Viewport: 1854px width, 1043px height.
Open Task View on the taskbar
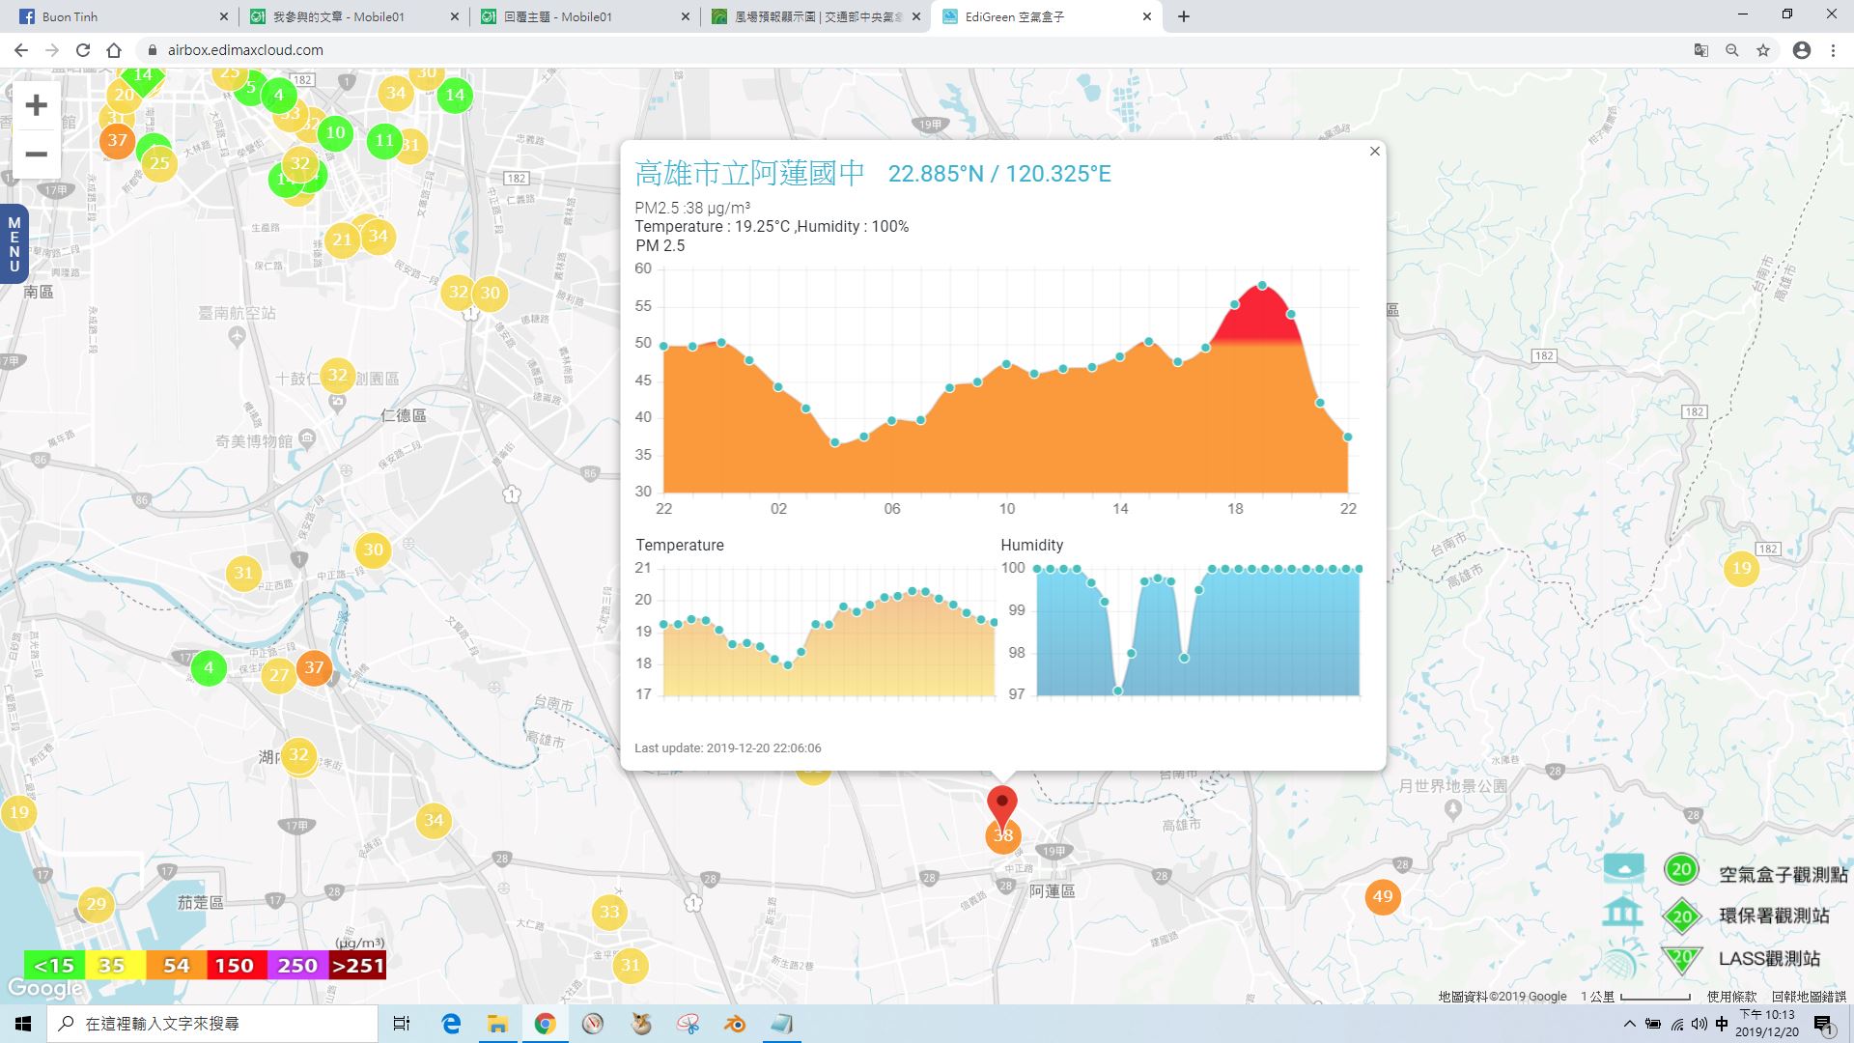point(402,1023)
